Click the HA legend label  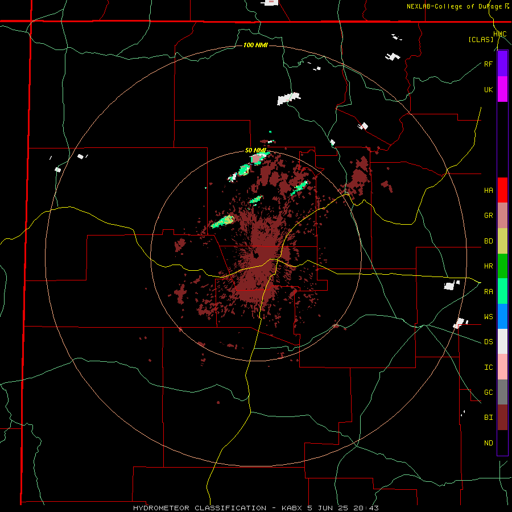pos(488,191)
